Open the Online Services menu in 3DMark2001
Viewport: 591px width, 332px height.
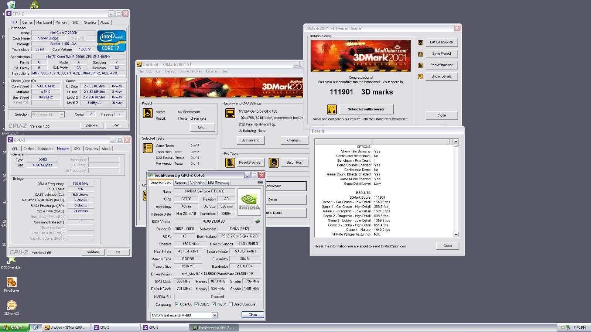[x=191, y=72]
